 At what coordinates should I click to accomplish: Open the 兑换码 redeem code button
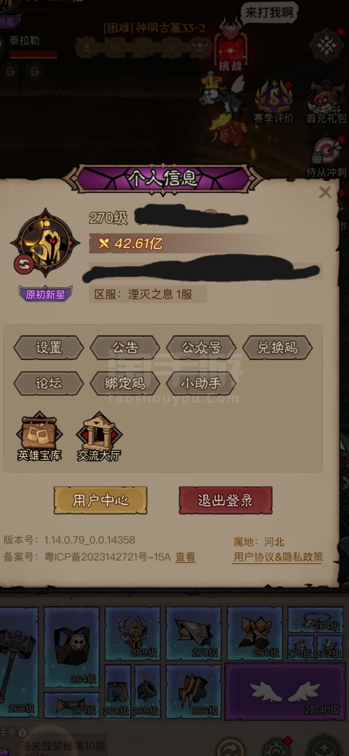(277, 348)
